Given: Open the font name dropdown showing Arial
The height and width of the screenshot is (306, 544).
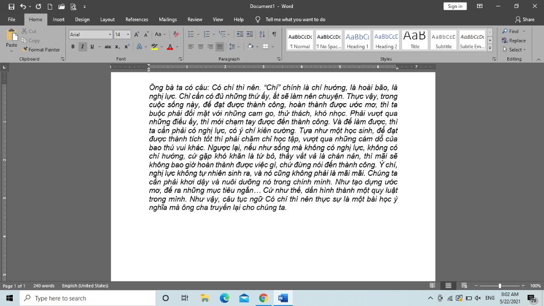Looking at the screenshot, I should pos(110,35).
